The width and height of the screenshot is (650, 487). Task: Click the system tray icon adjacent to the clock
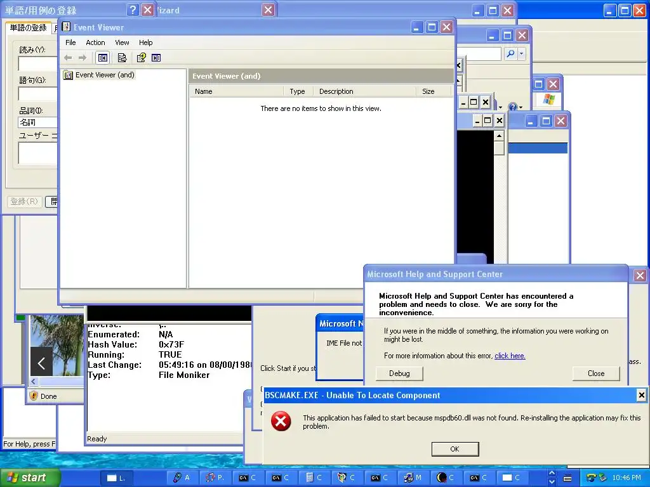[x=602, y=477]
